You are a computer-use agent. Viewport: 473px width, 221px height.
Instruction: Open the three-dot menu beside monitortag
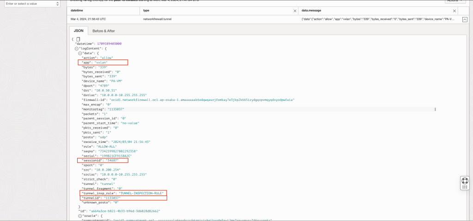[435, 109]
